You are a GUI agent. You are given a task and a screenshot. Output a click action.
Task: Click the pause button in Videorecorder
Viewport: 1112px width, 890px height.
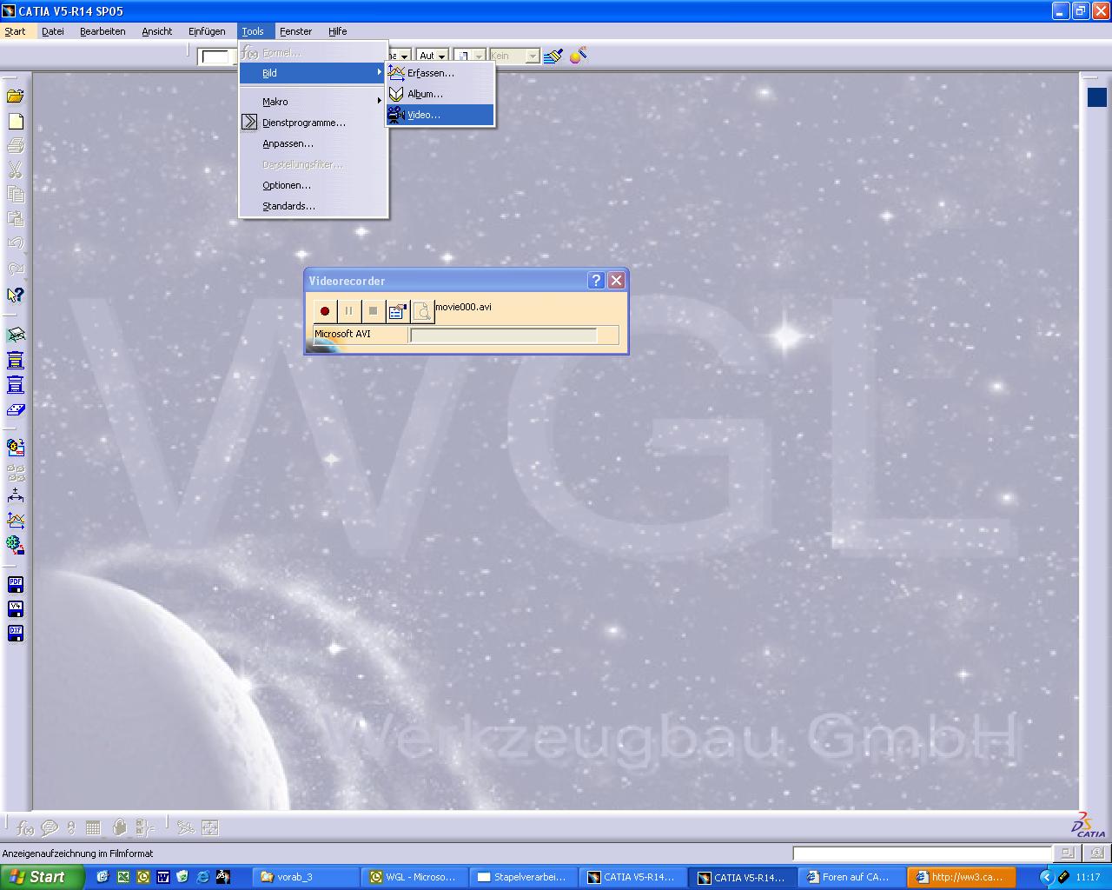(349, 311)
